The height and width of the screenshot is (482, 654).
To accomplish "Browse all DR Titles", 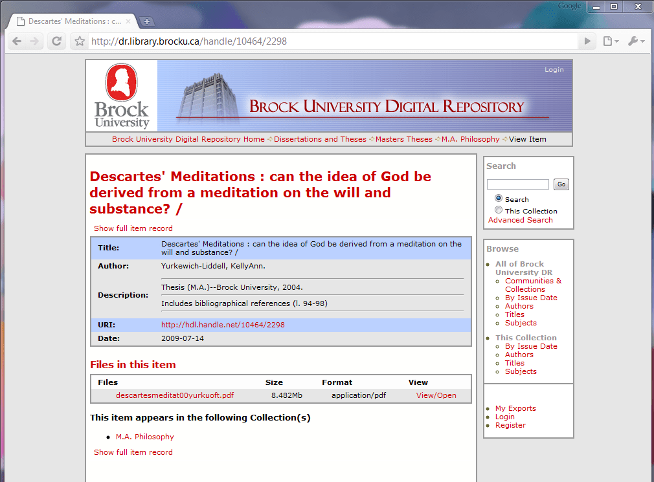I will 514,314.
